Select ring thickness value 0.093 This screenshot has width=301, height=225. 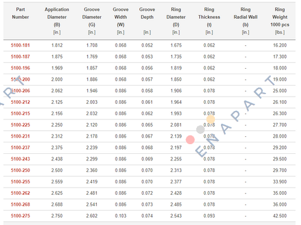pos(209,216)
